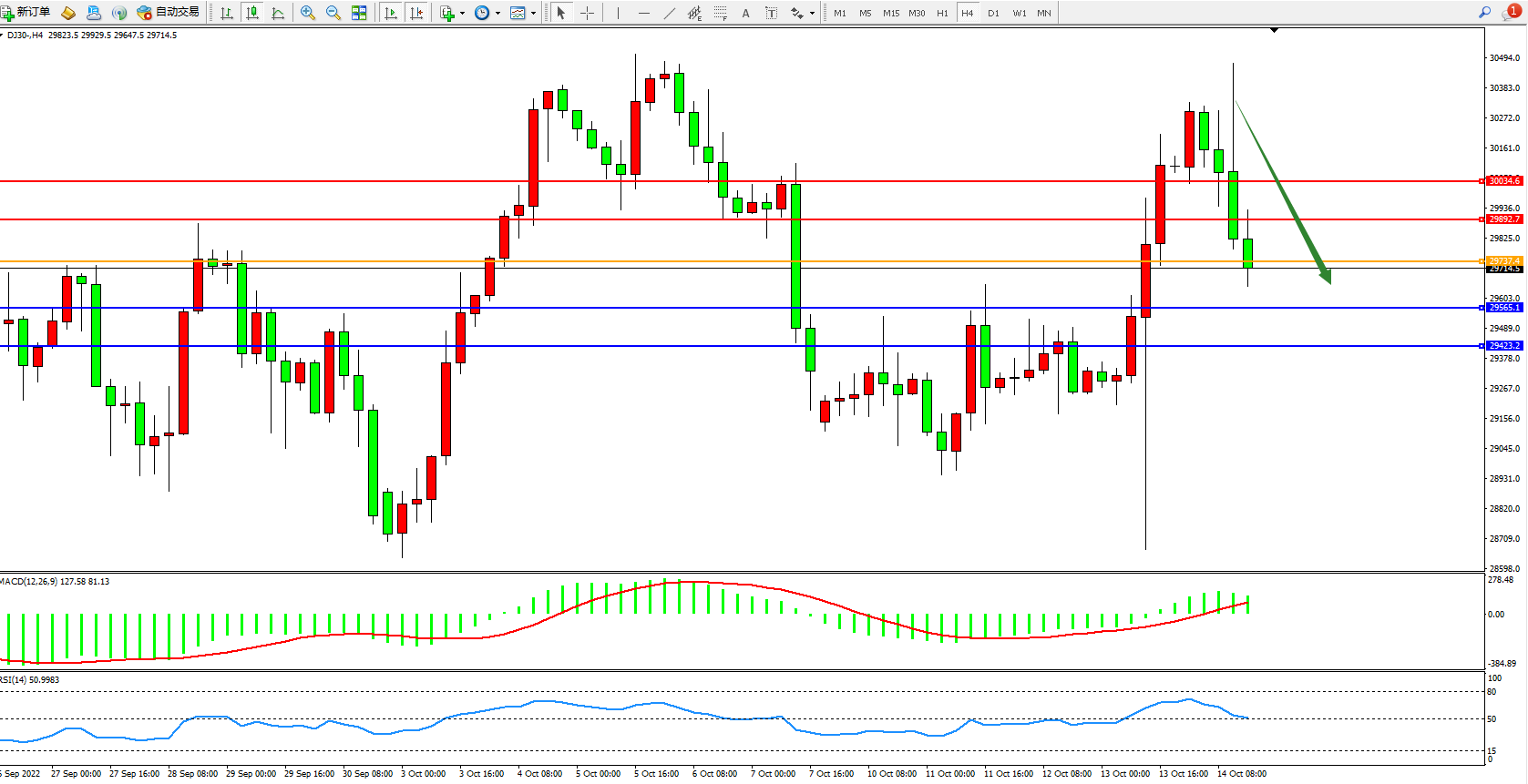Viewport: 1528px width, 784px height.
Task: Switch chart to bar chart display
Action: point(227,13)
